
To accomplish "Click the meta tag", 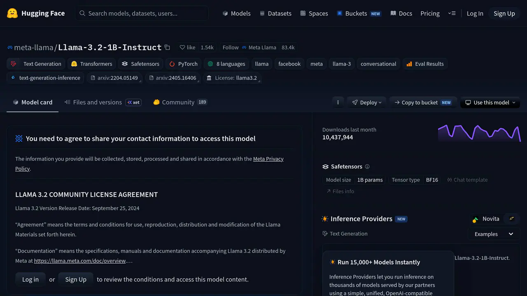I will (317, 64).
